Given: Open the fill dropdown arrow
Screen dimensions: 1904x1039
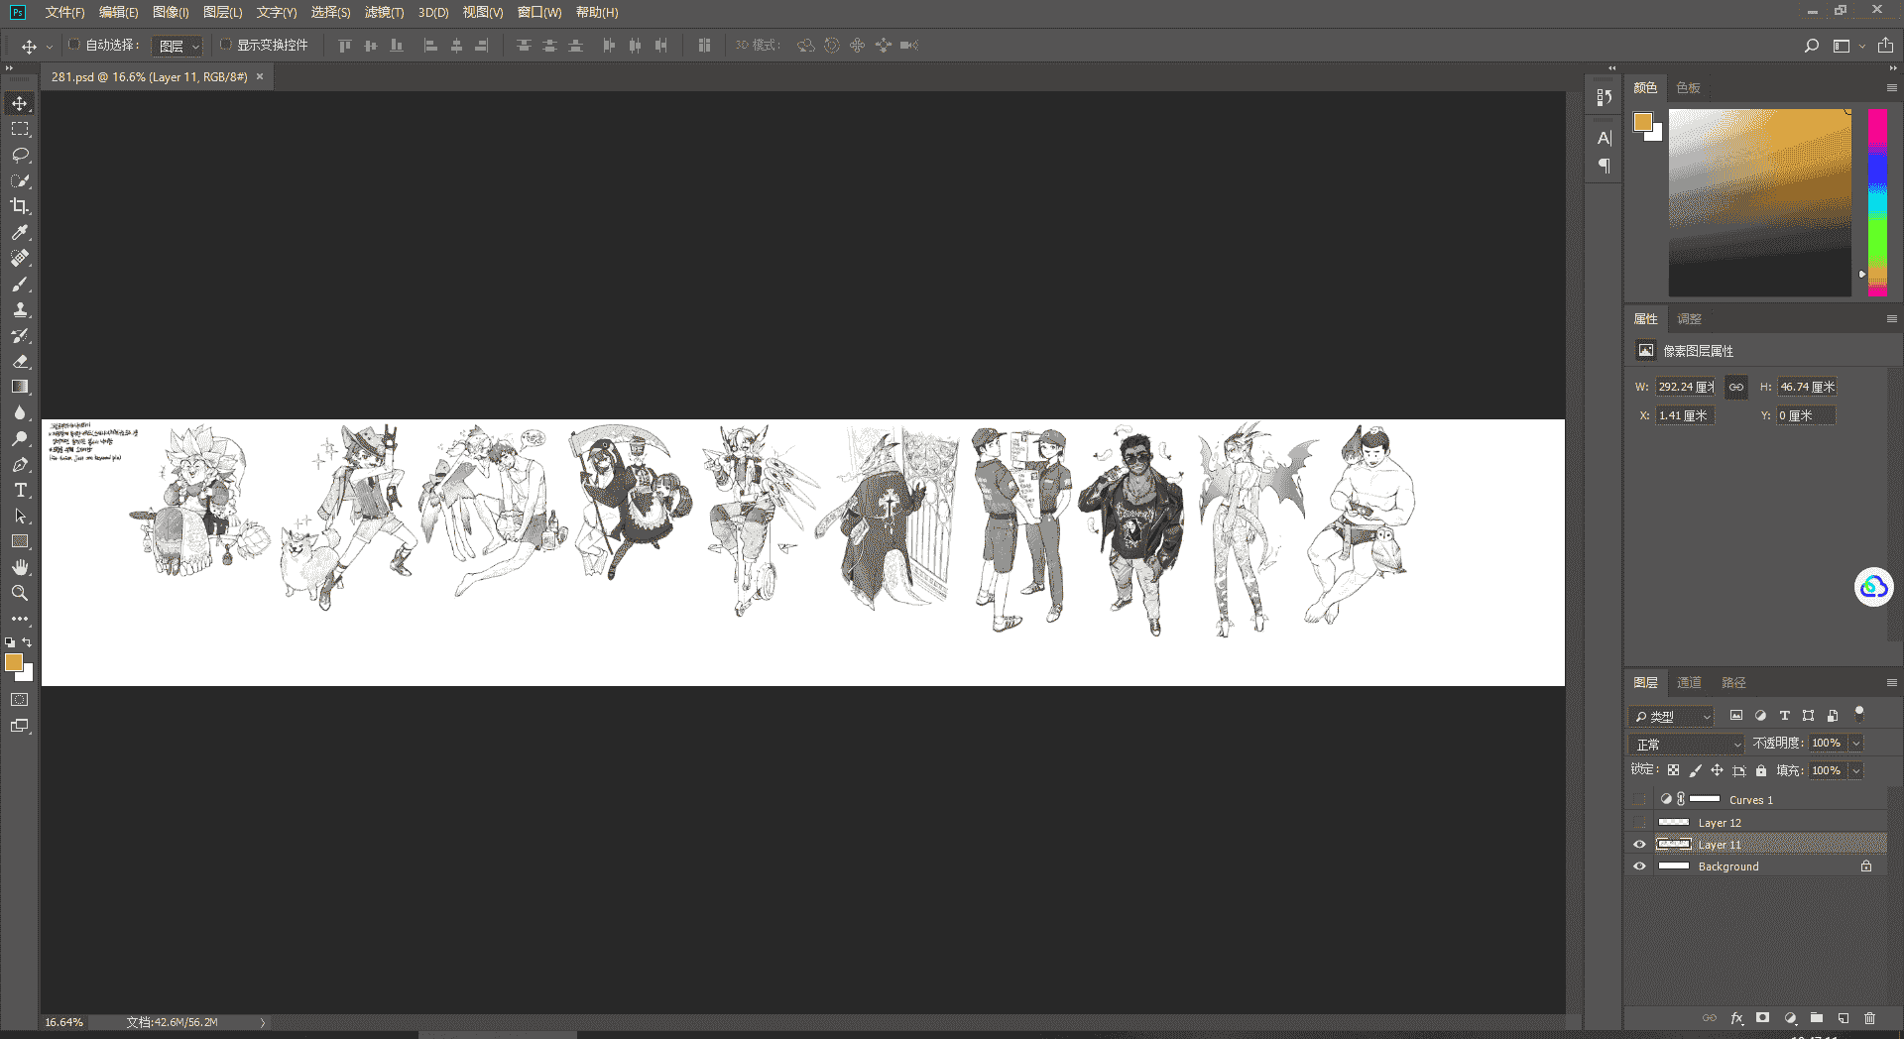Looking at the screenshot, I should (1856, 771).
